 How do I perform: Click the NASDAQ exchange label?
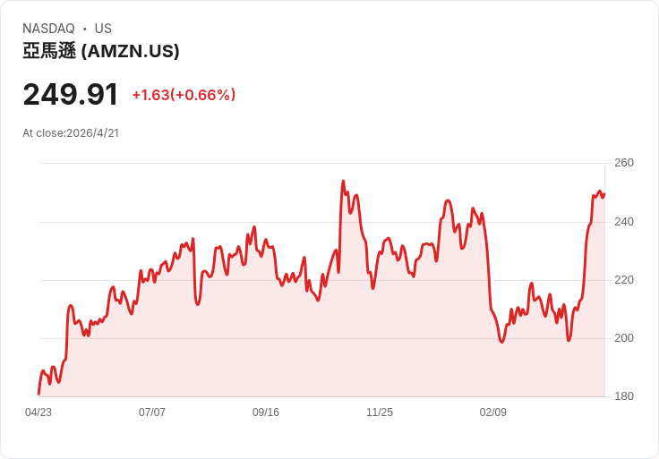(x=48, y=29)
